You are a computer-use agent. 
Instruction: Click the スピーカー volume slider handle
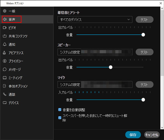point(110,67)
